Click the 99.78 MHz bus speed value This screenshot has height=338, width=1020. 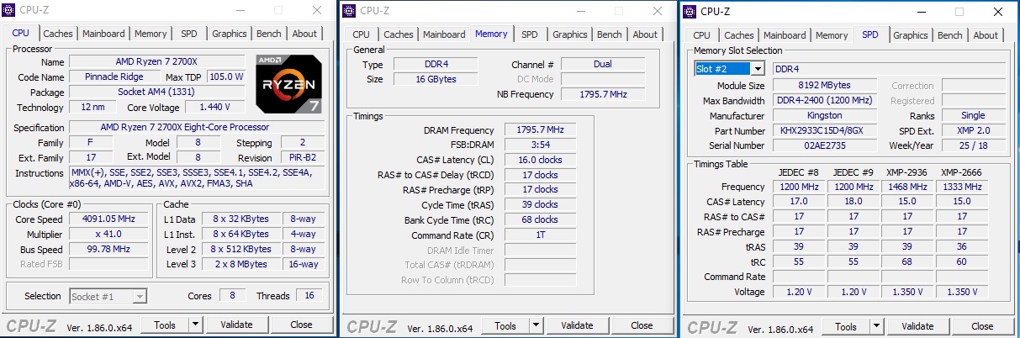109,249
